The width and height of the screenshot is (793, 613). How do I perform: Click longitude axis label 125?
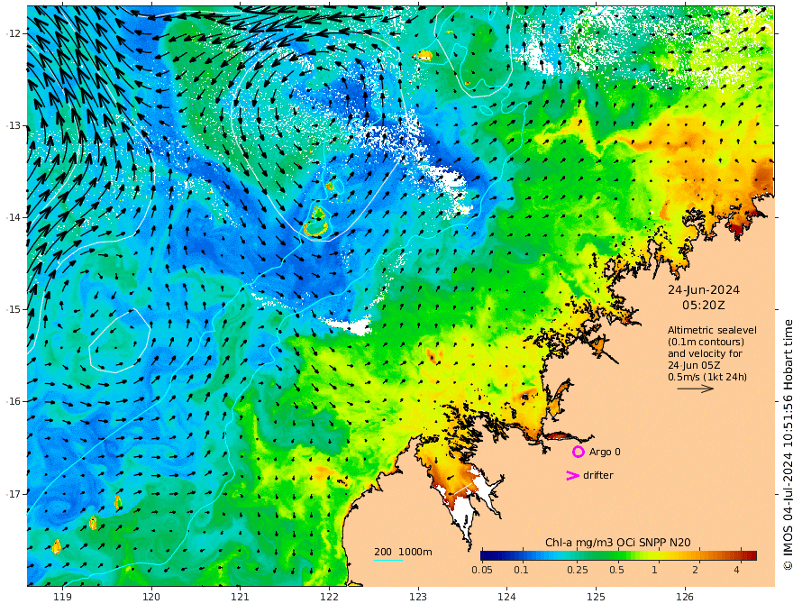coord(596,597)
